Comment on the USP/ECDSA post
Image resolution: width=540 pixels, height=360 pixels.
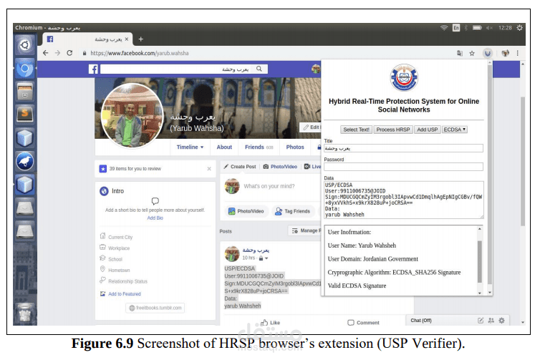(x=363, y=323)
